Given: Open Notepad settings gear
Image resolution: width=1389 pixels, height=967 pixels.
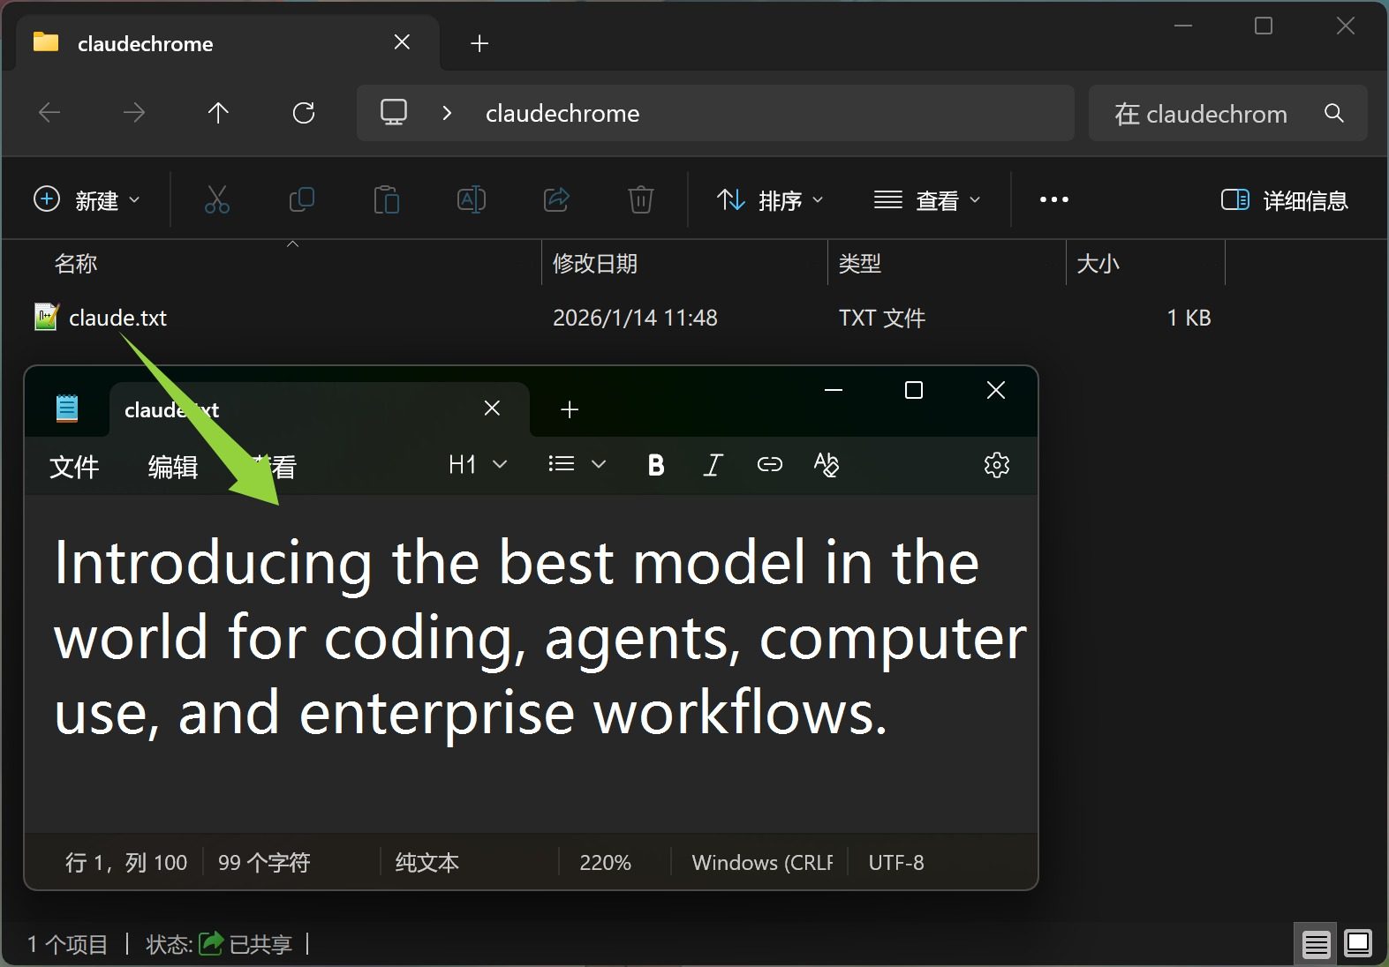Looking at the screenshot, I should 996,465.
